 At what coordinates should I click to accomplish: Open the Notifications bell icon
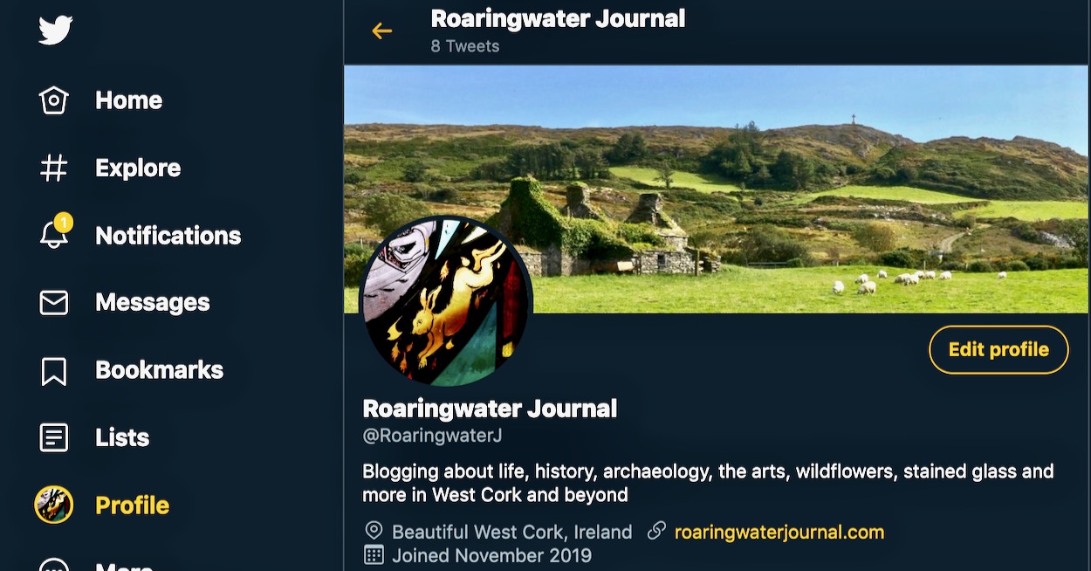point(54,234)
